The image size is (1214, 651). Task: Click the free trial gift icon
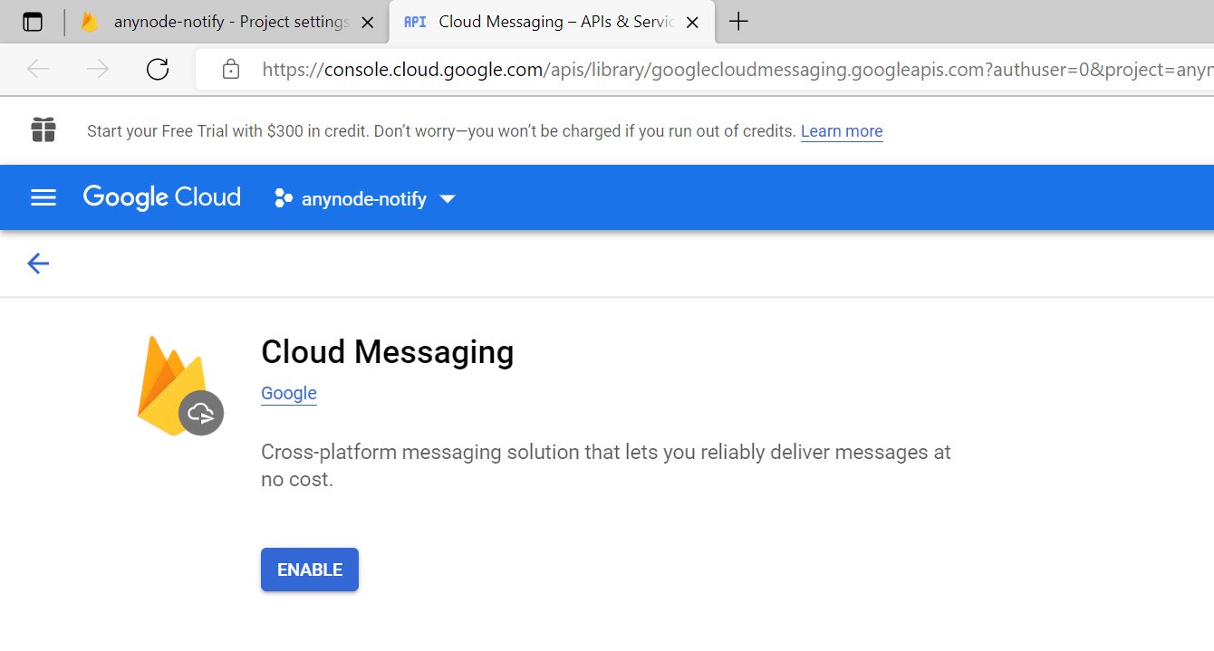pos(43,130)
